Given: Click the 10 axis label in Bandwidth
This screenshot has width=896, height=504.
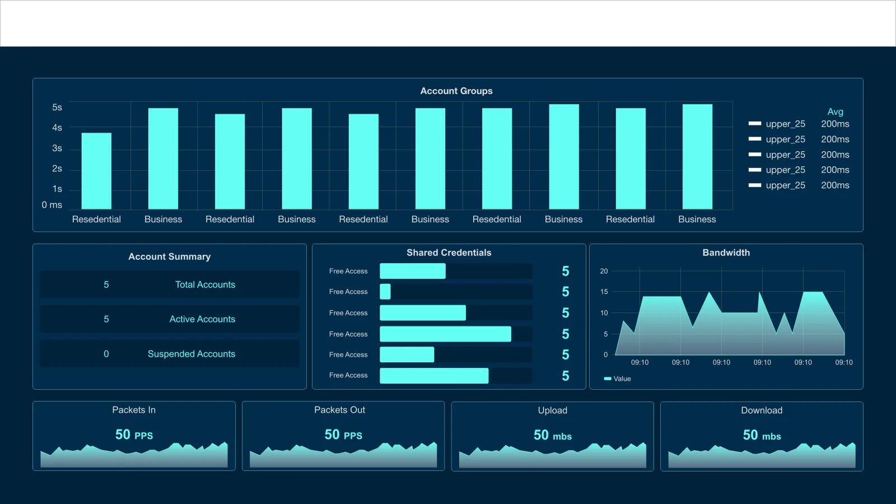Looking at the screenshot, I should click(604, 313).
